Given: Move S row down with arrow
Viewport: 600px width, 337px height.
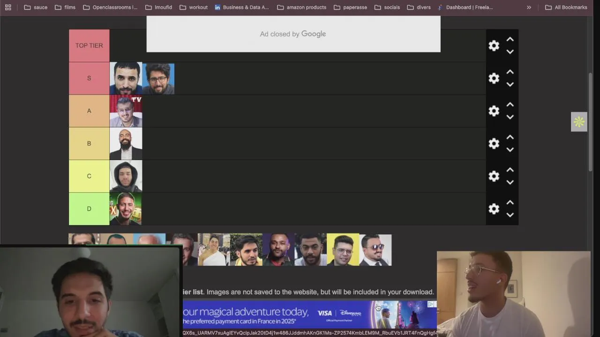Looking at the screenshot, I should [510, 84].
